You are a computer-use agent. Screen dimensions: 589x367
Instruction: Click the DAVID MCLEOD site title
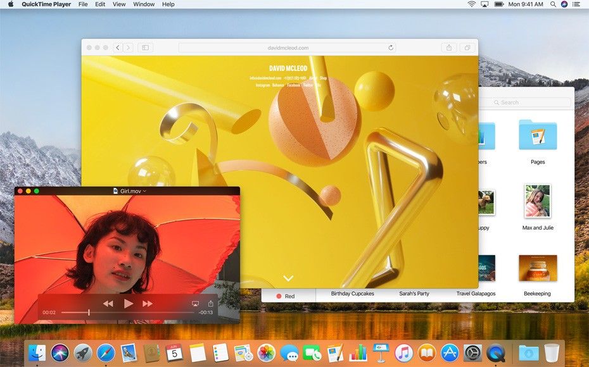coord(288,68)
